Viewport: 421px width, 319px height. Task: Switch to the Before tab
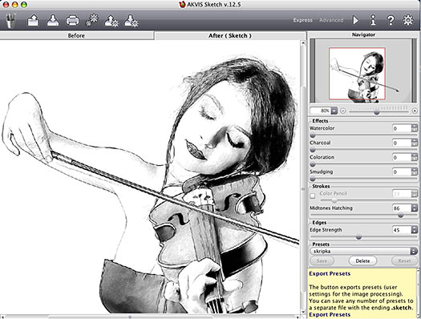(x=76, y=36)
